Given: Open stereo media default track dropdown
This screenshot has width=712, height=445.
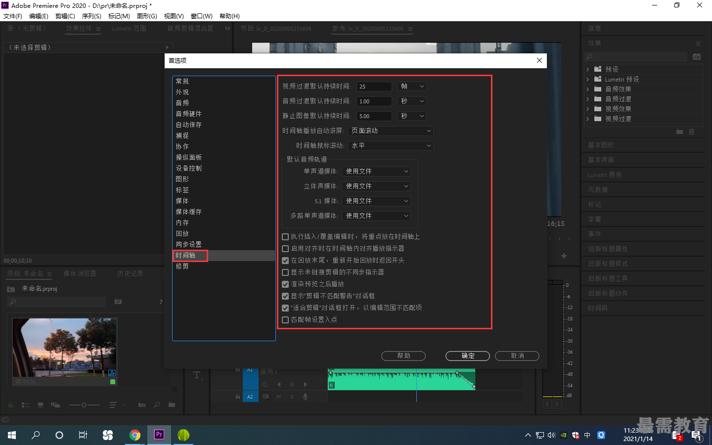Looking at the screenshot, I should [376, 186].
